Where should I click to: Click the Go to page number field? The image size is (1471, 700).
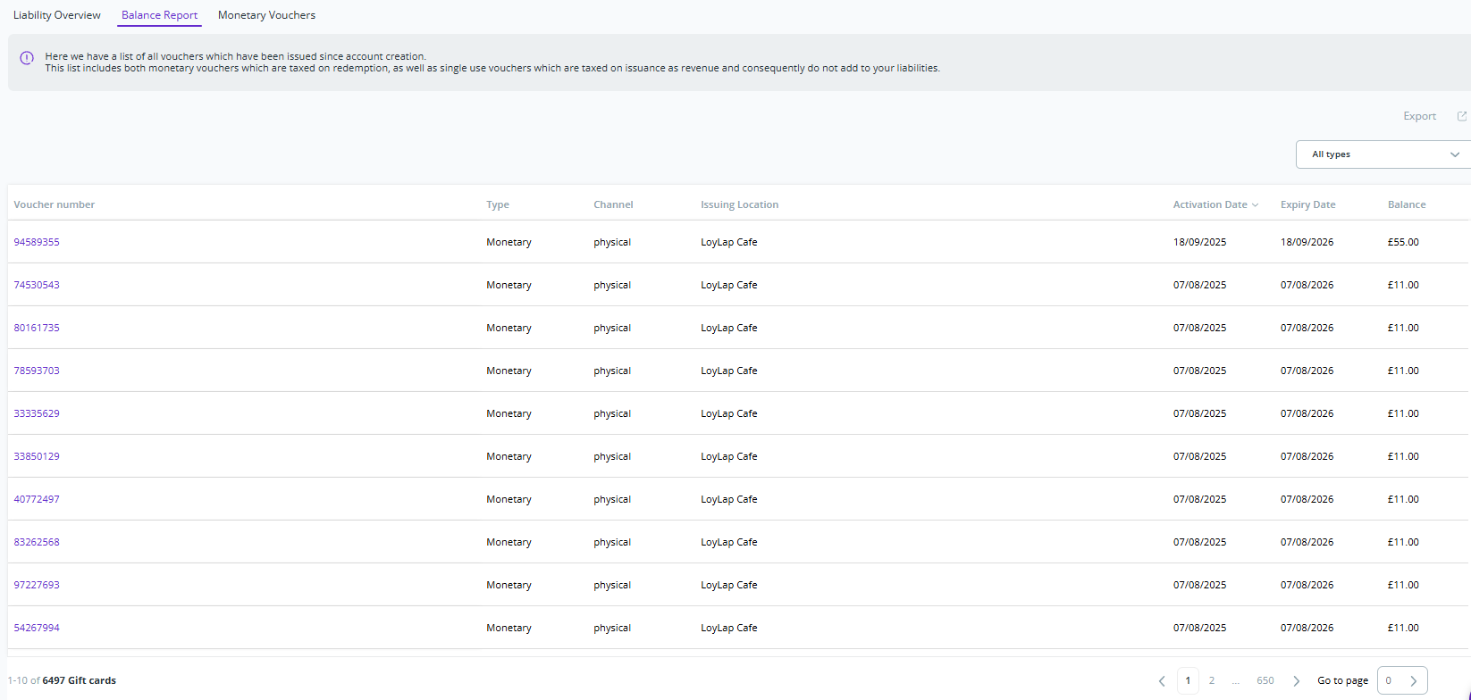pyautogui.click(x=1391, y=680)
